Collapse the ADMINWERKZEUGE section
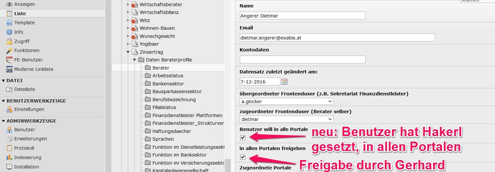The width and height of the screenshot is (495, 172). pos(4,121)
